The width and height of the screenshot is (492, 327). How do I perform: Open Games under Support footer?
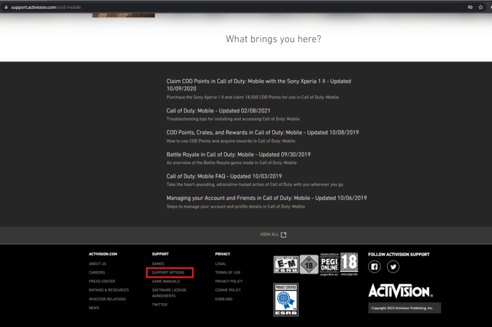tap(158, 264)
